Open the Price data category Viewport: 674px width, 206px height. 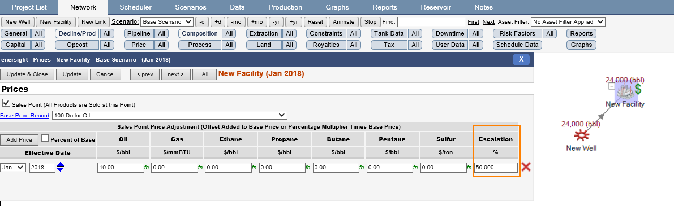point(138,45)
